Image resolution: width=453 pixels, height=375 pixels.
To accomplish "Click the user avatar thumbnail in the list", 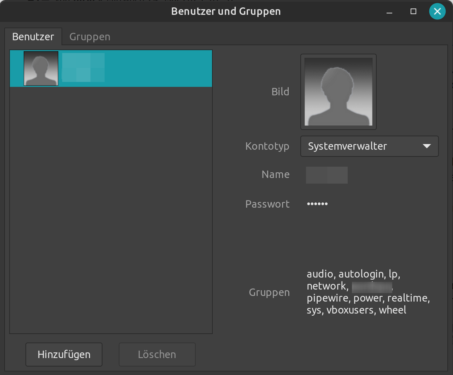I will click(x=41, y=68).
